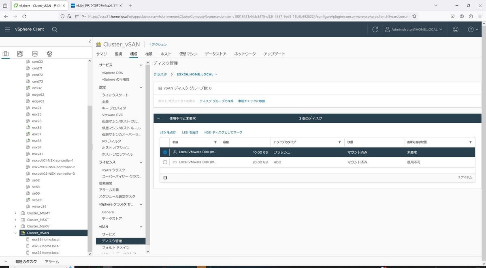Image resolution: width=486 pixels, height=268 pixels.
Task: Filter the 名前 column
Action: coord(215,142)
